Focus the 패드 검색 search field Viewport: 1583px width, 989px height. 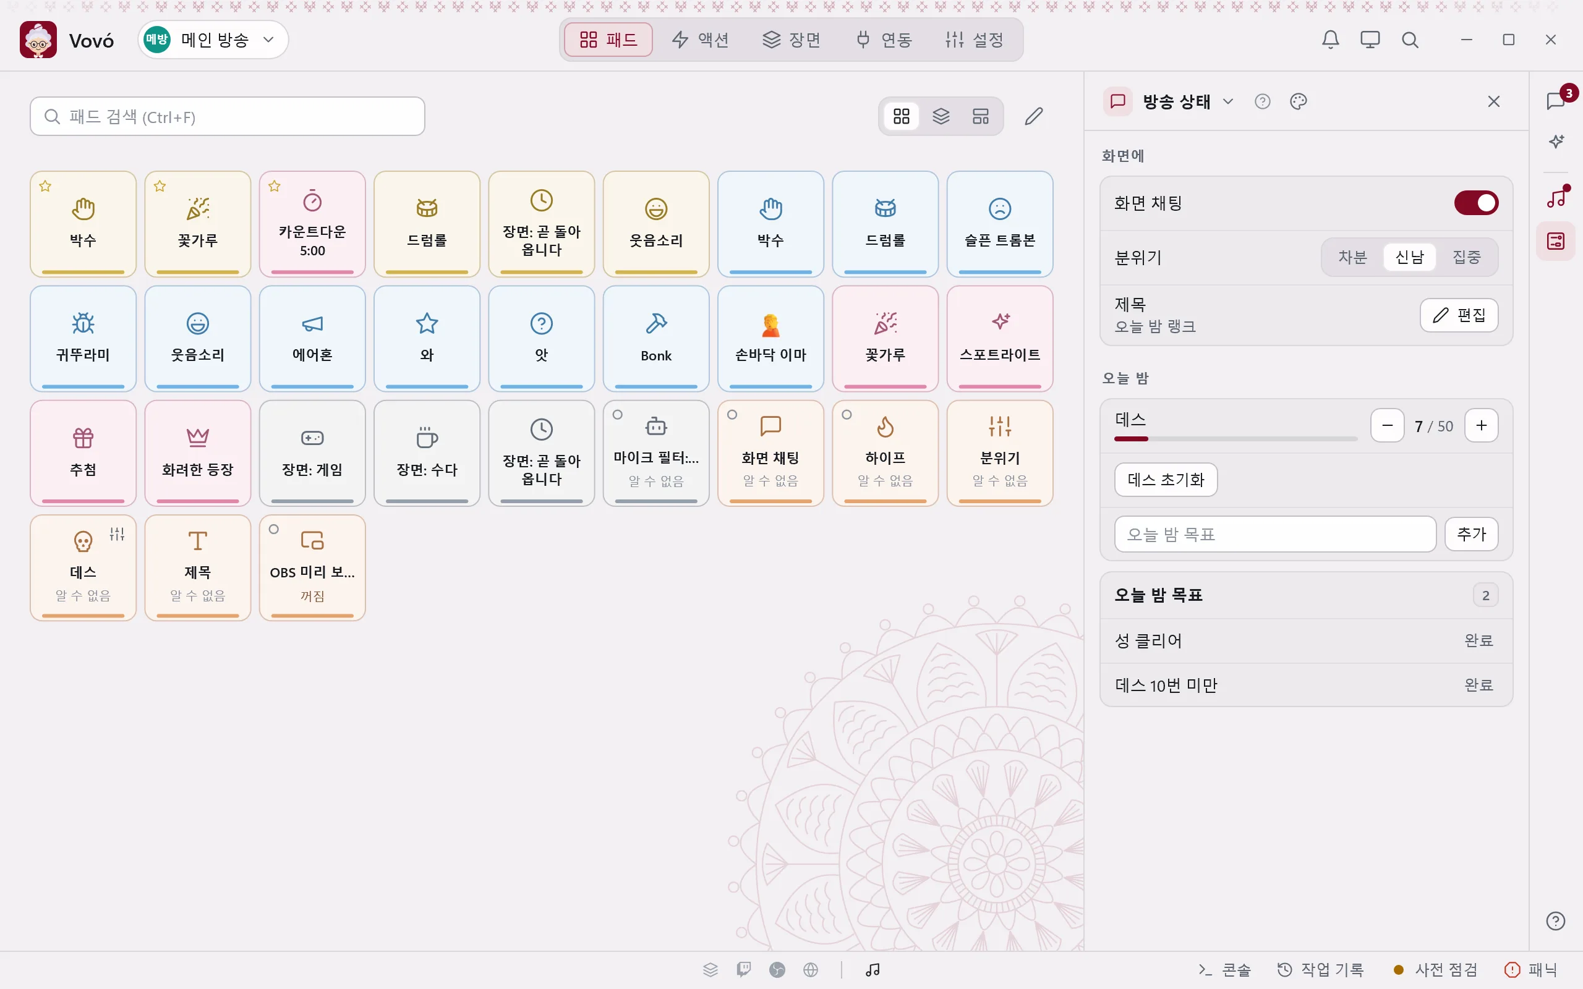(227, 116)
